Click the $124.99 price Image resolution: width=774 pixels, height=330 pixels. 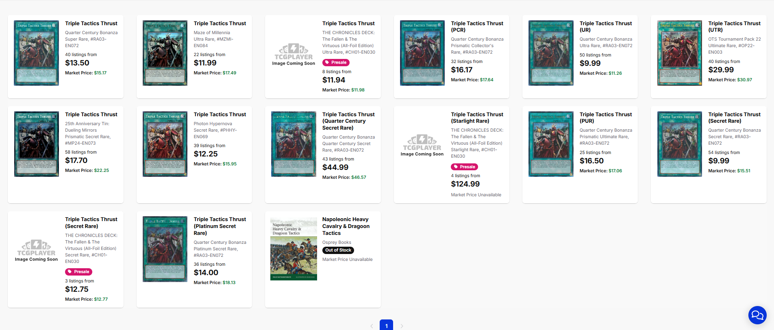pos(465,184)
